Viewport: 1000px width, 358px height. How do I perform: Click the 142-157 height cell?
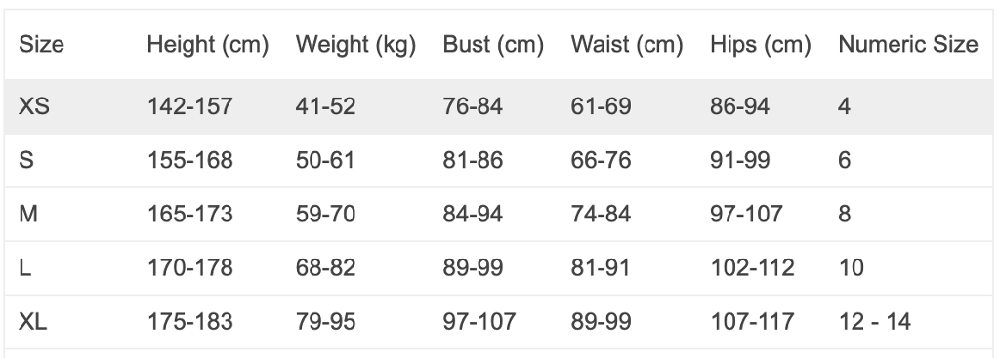(190, 106)
